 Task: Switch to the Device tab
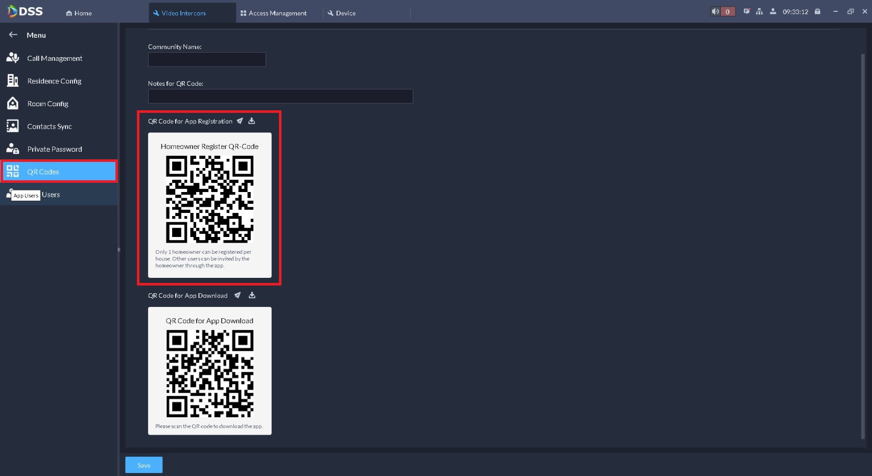(x=341, y=13)
